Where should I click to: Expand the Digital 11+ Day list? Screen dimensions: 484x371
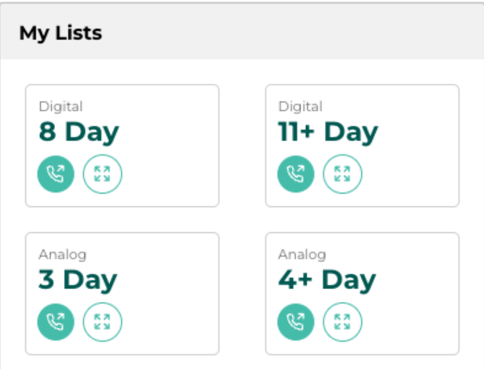[343, 174]
